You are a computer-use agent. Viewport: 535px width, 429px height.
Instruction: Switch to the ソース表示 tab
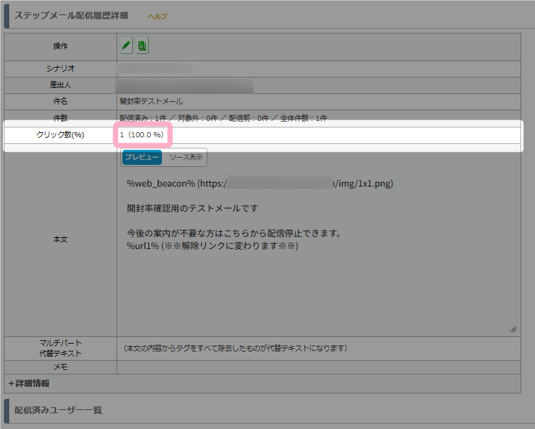coord(184,158)
